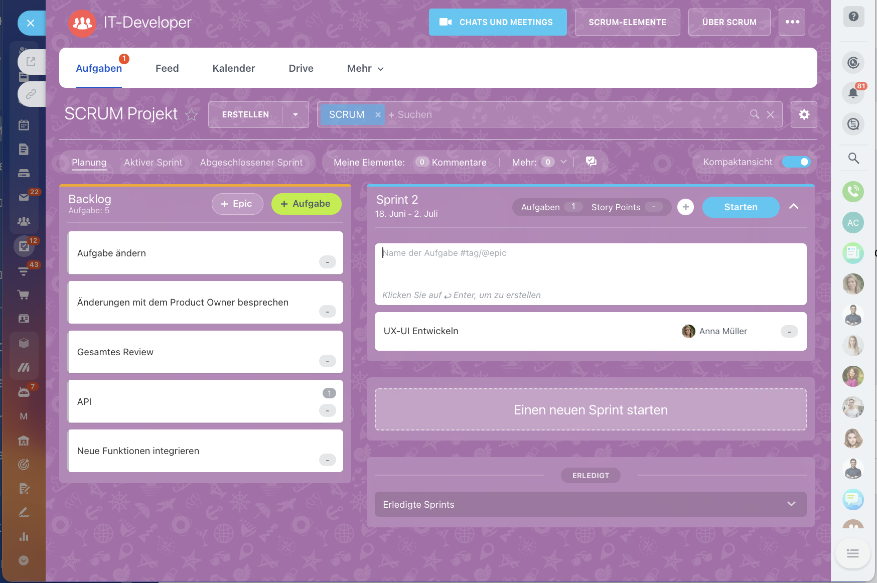
Task: Open the Mehr tab dropdown
Action: [365, 68]
